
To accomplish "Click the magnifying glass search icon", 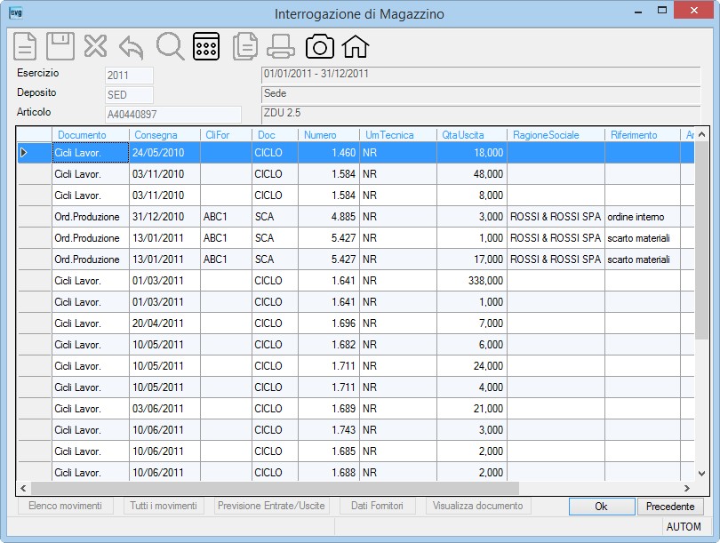I will pos(170,46).
